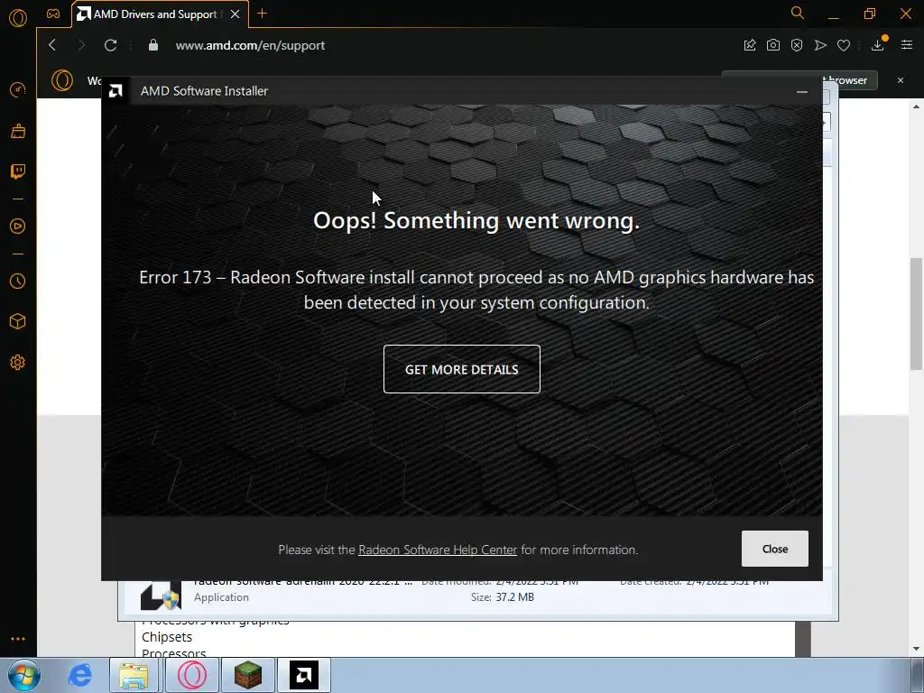Open the Opera GX menu logo

pos(18,18)
